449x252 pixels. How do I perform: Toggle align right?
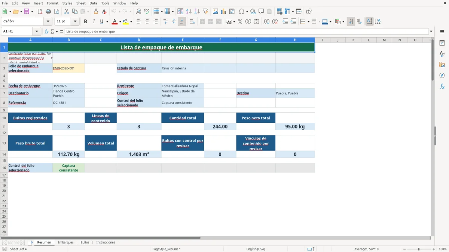click(155, 22)
